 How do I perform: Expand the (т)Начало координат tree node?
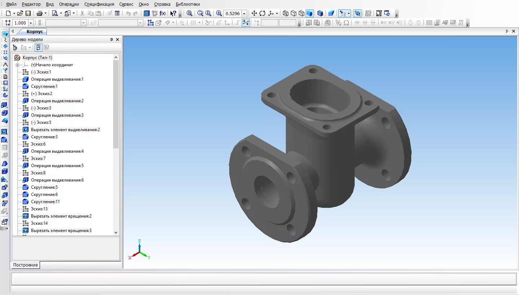[x=17, y=65]
